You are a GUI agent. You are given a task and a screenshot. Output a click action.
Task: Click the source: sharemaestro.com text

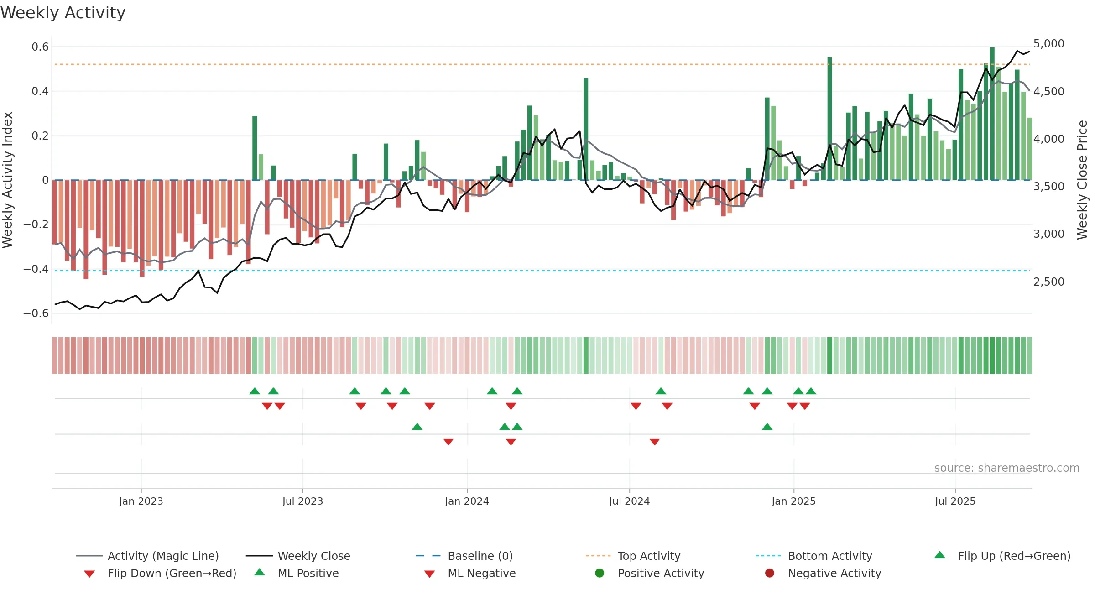tap(1007, 468)
